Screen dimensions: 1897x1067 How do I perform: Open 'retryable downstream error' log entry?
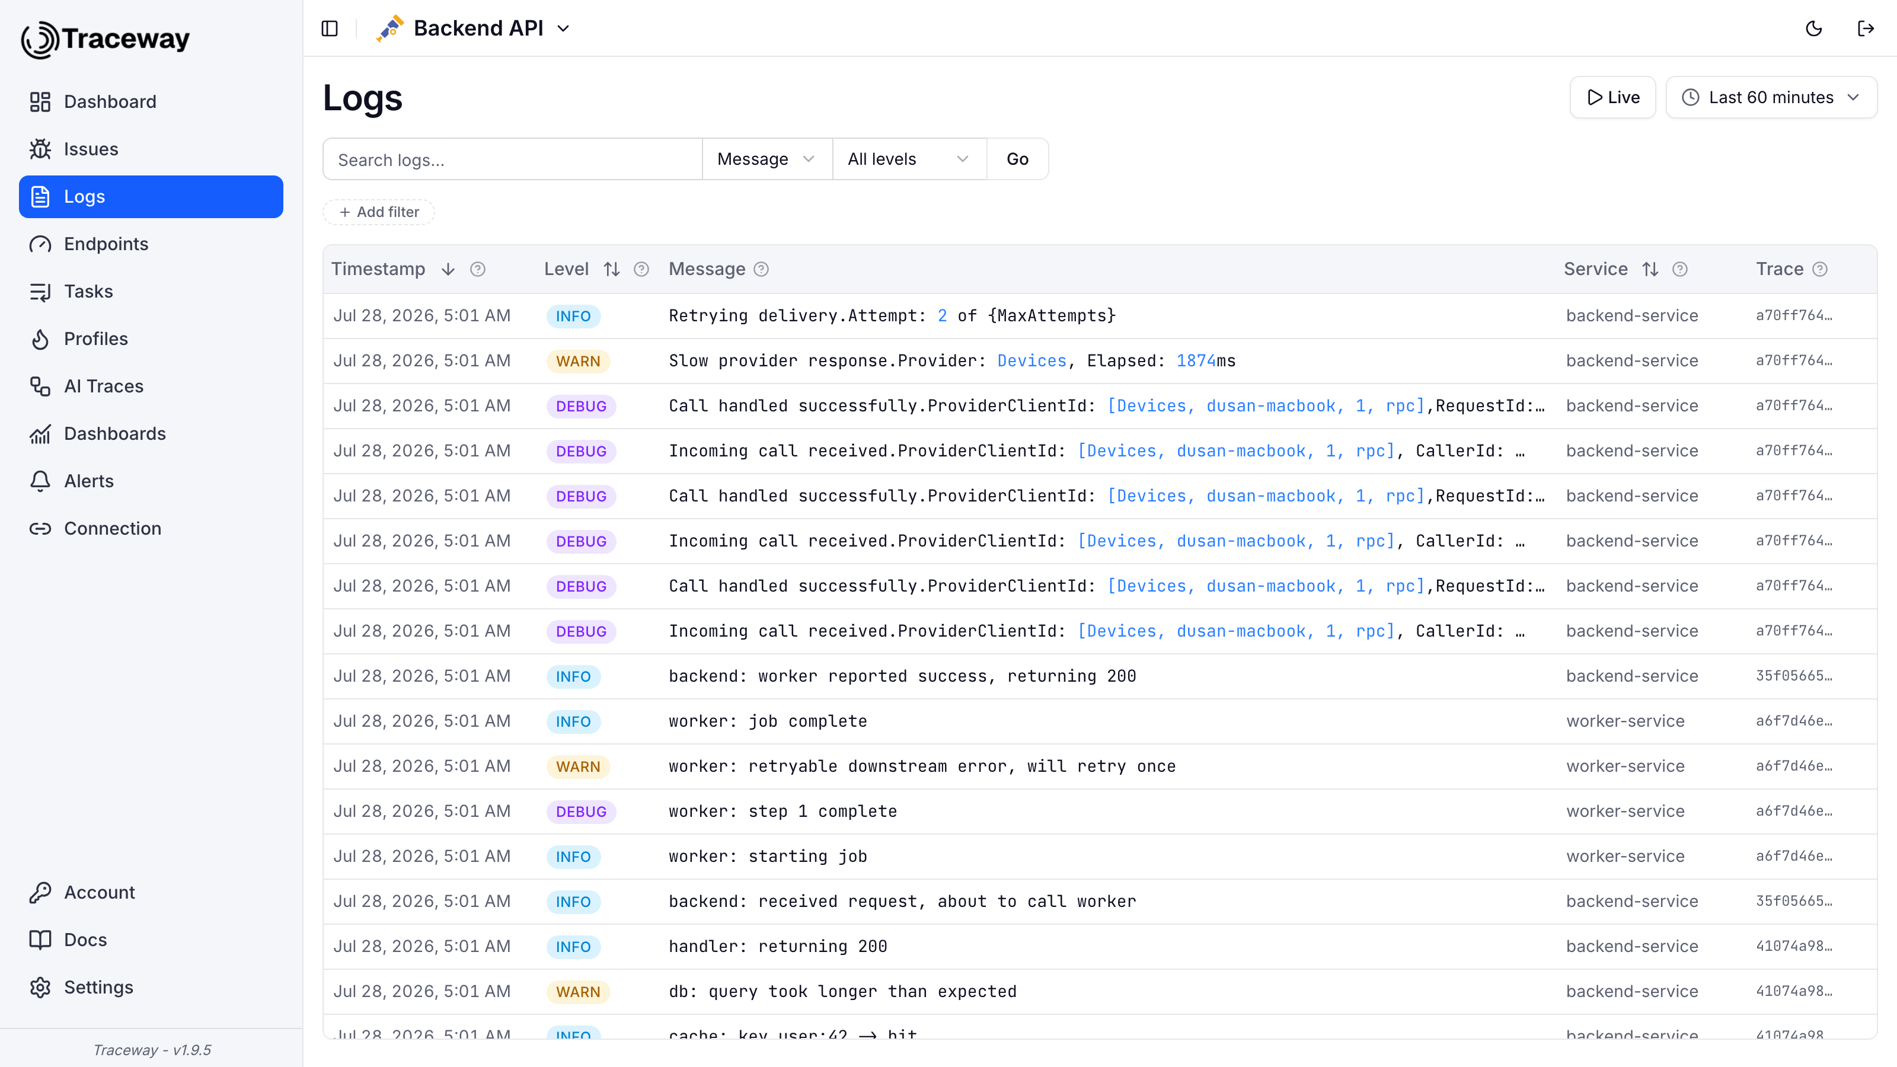[x=1100, y=766]
